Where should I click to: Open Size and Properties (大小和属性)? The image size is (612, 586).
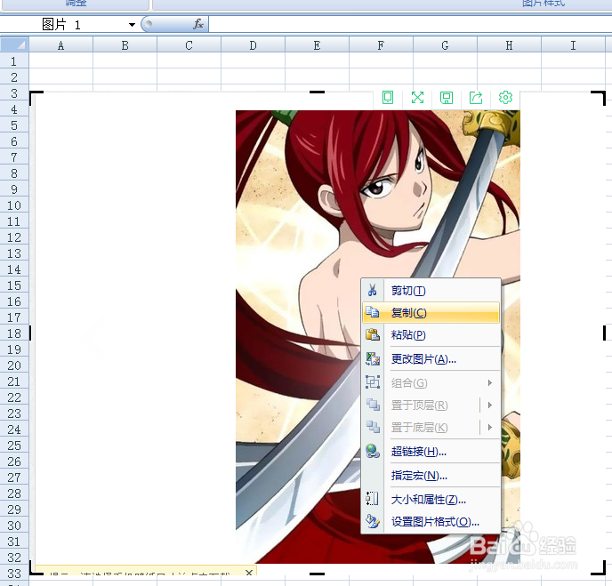[x=431, y=500]
